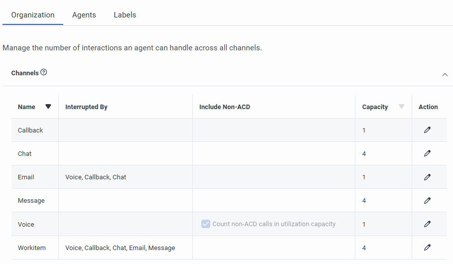Screen dimensions: 453x264
Task: Click the Chat capacity value 4
Action: click(364, 153)
